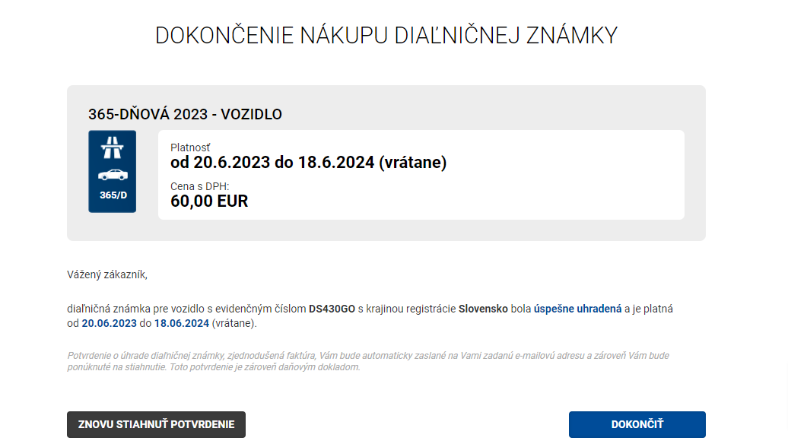Click the 365/D label on the vignette badge
The height and width of the screenshot is (444, 788).
[113, 195]
